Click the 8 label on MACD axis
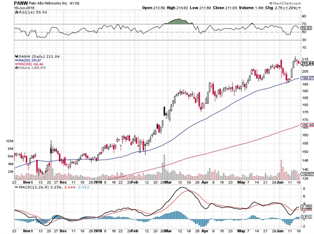This screenshot has height=234, width=314. 304,189
